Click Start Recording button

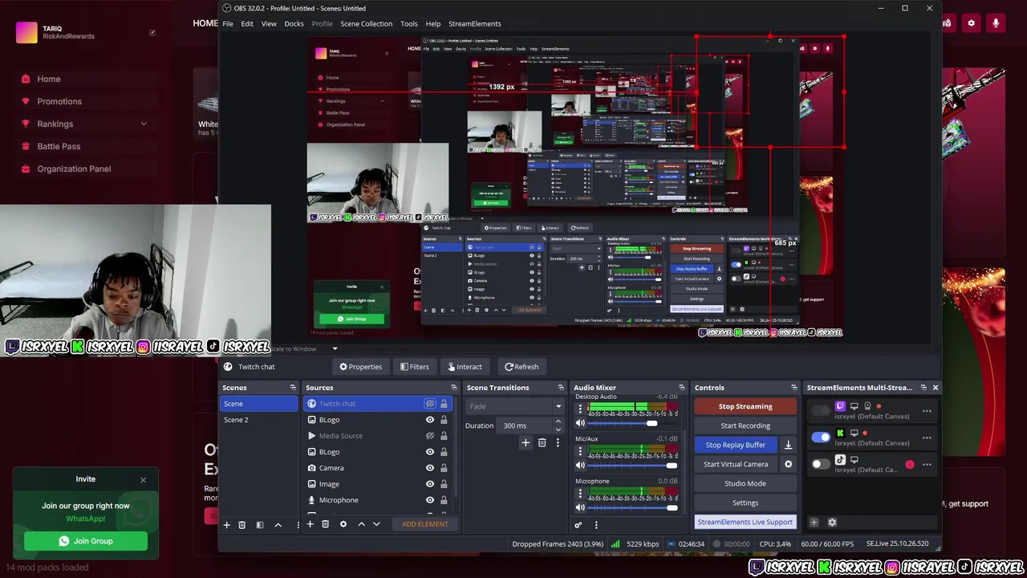tap(745, 425)
